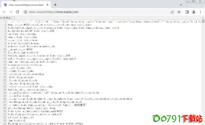205x125 pixels.
Task: Open the browser side panel
Action: (187, 12)
